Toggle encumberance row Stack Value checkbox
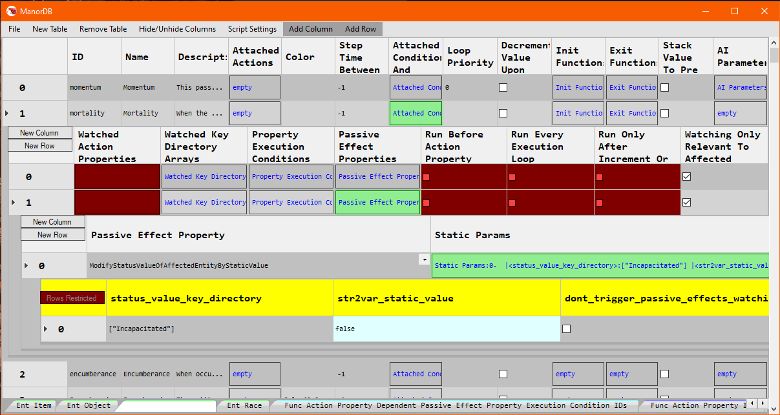 click(x=664, y=374)
